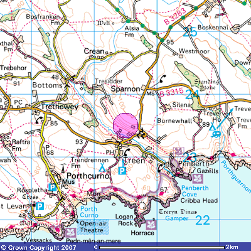Select the telephone symbol above Treen label

127,152
